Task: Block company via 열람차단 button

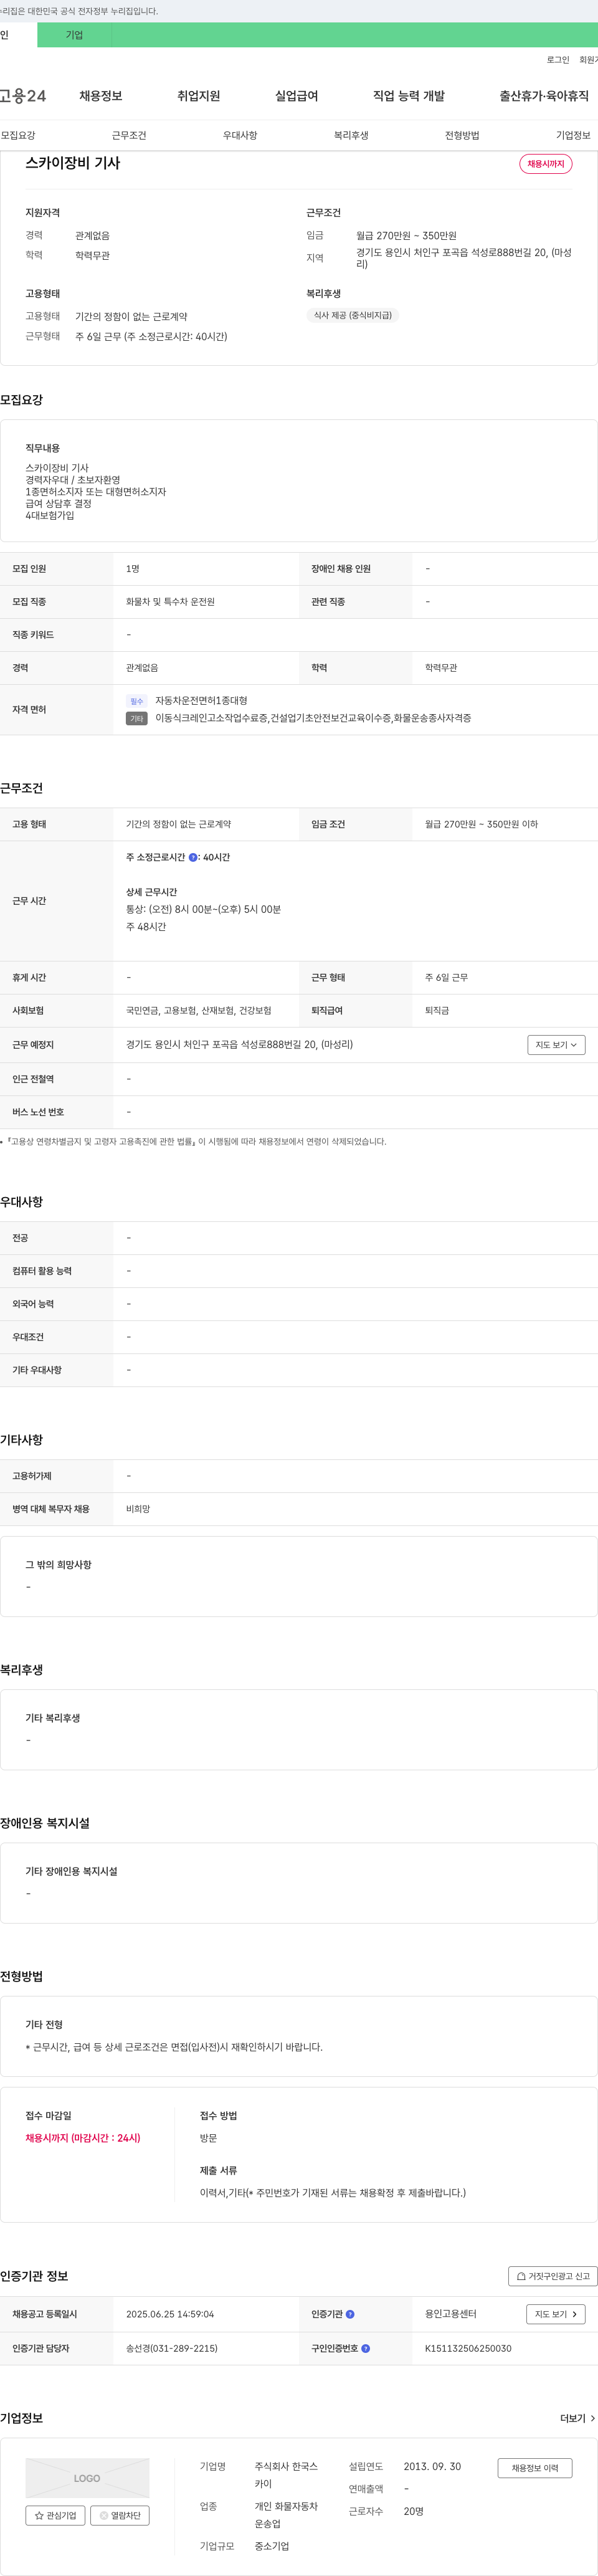Action: [x=120, y=2516]
